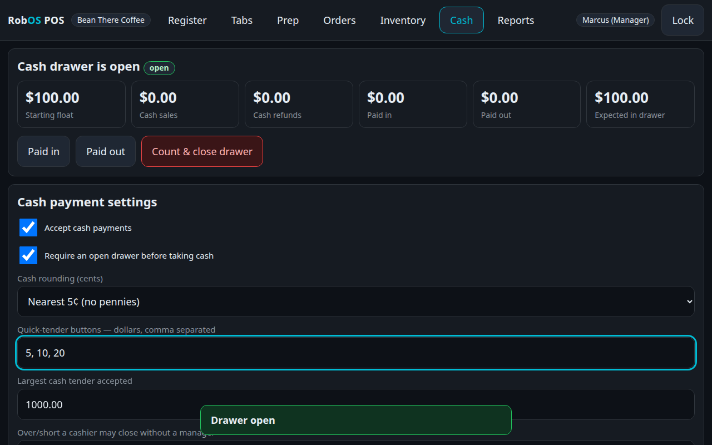The width and height of the screenshot is (712, 445).
Task: Click the Drawer open notification toast
Action: (x=355, y=420)
